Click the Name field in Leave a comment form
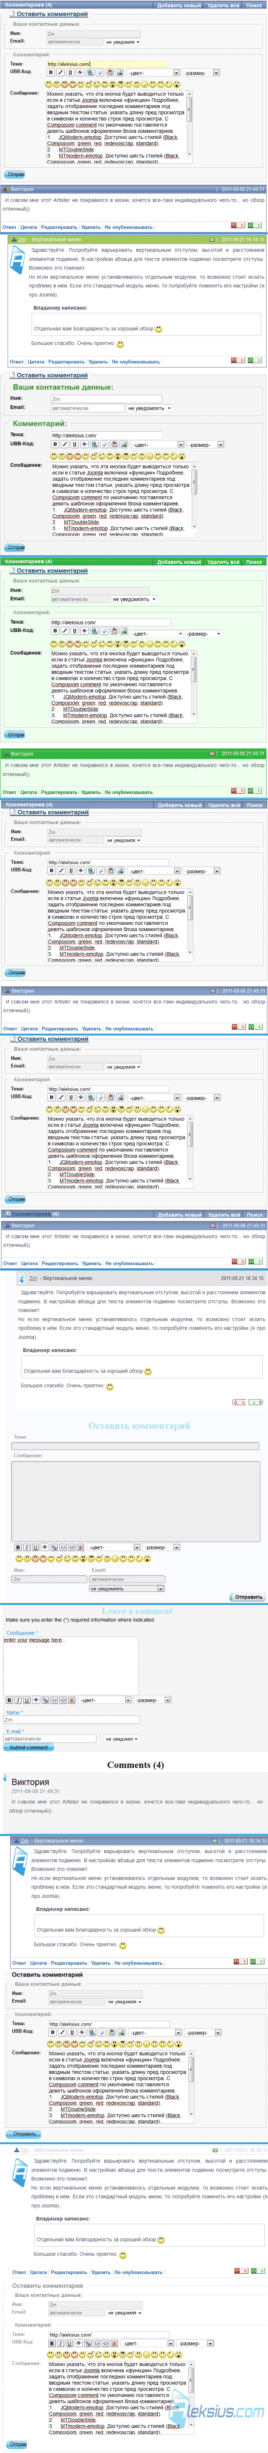Screen dimensions: 268x2453 tap(71, 1720)
